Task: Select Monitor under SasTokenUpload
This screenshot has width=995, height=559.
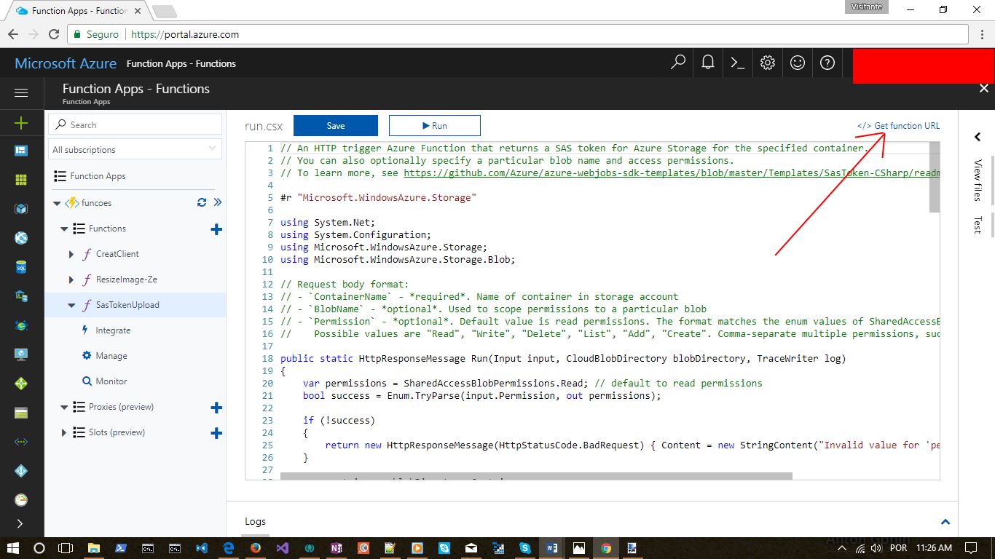Action: [x=111, y=381]
